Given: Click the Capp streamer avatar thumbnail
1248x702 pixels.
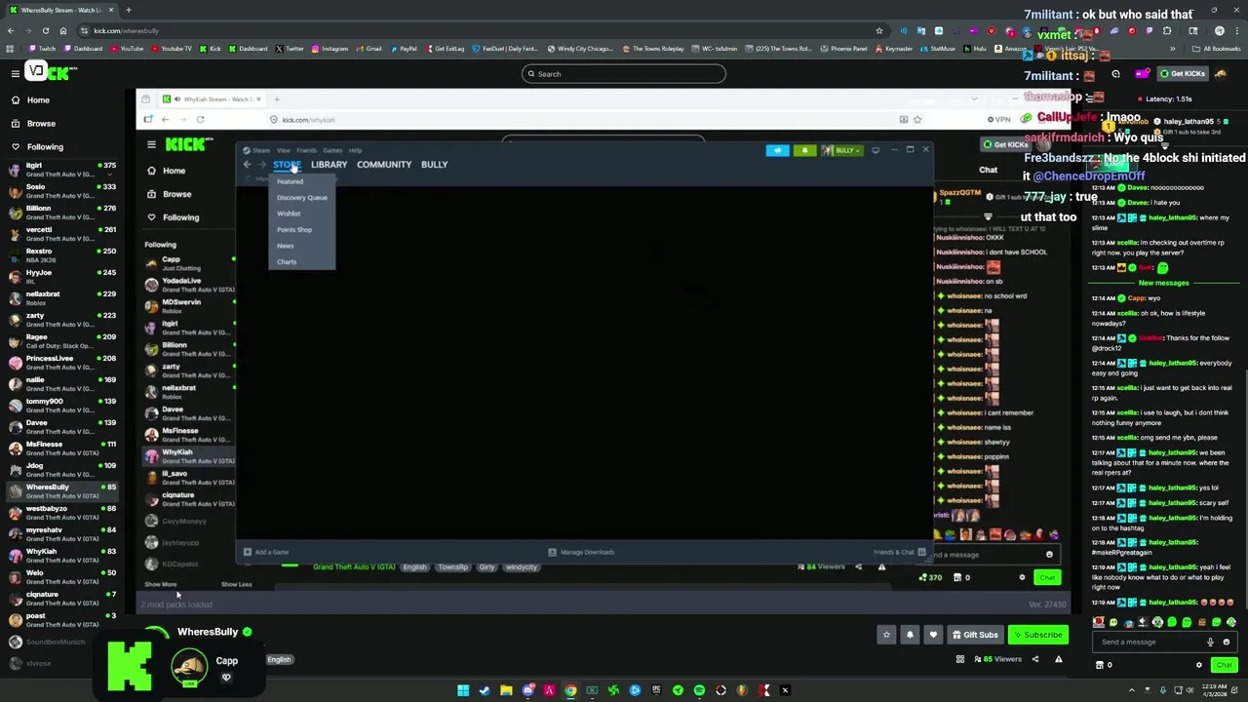Looking at the screenshot, I should (189, 665).
